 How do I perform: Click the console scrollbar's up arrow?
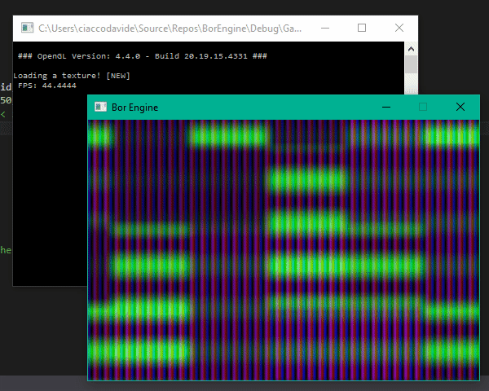click(412, 47)
